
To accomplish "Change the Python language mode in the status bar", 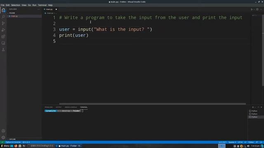I will pyautogui.click(x=251, y=142).
